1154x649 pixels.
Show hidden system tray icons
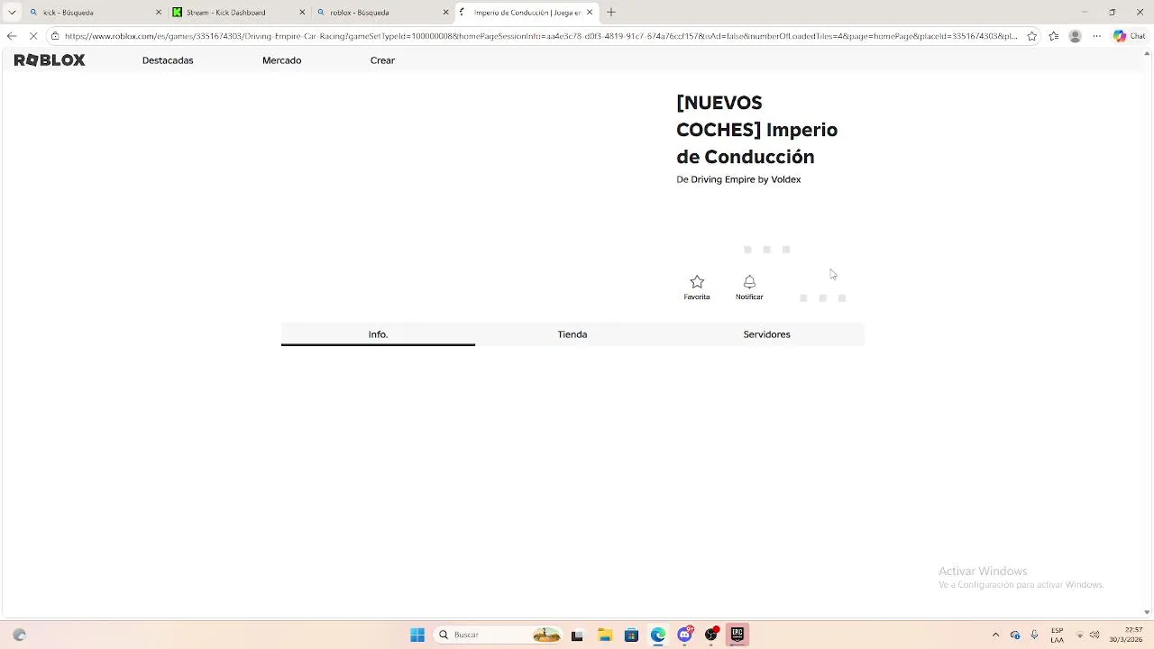pyautogui.click(x=995, y=635)
